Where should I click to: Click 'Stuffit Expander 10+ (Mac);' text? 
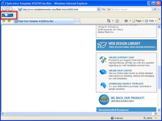tap(110, 29)
